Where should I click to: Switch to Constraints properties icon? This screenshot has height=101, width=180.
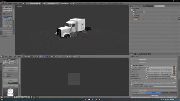[144, 54]
